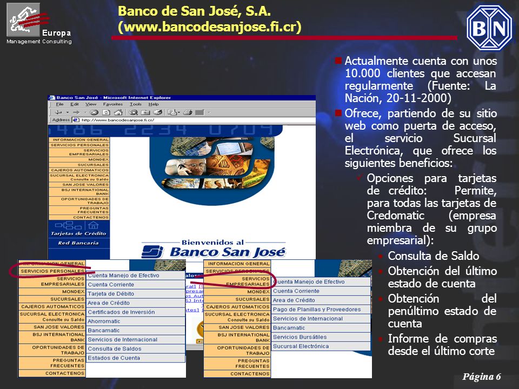Choose Bancamatic in the Servicios Personales submenu
The width and height of the screenshot is (519, 389).
[136, 331]
